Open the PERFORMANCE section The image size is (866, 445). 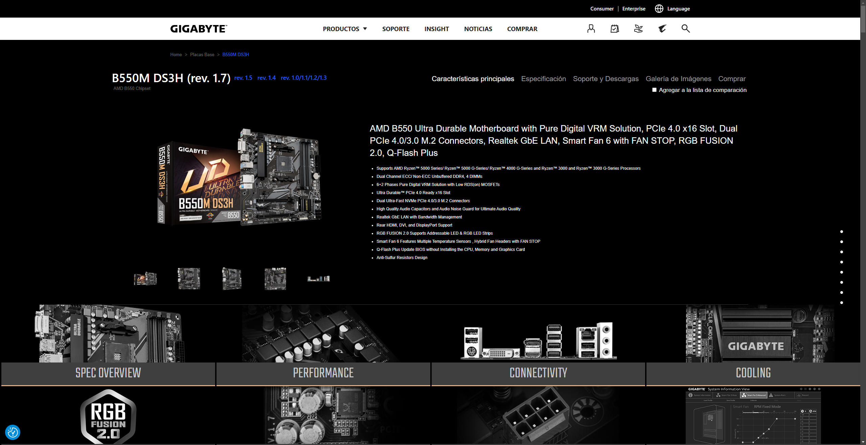(x=323, y=373)
